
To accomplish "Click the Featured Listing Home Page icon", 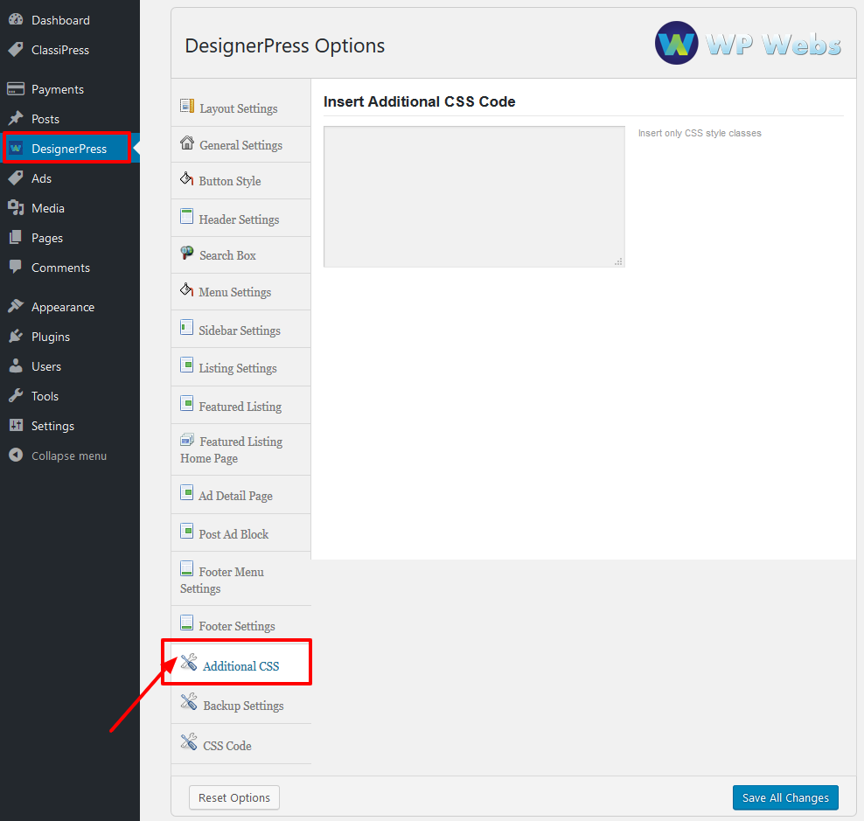I will pyautogui.click(x=187, y=439).
